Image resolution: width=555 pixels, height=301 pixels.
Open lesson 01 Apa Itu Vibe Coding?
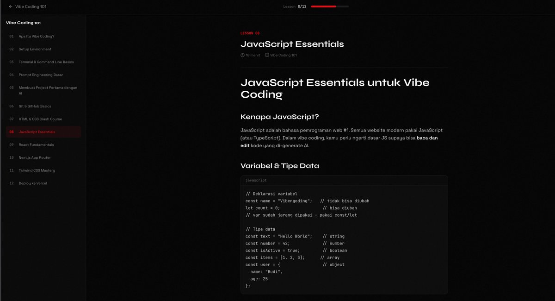click(43, 36)
